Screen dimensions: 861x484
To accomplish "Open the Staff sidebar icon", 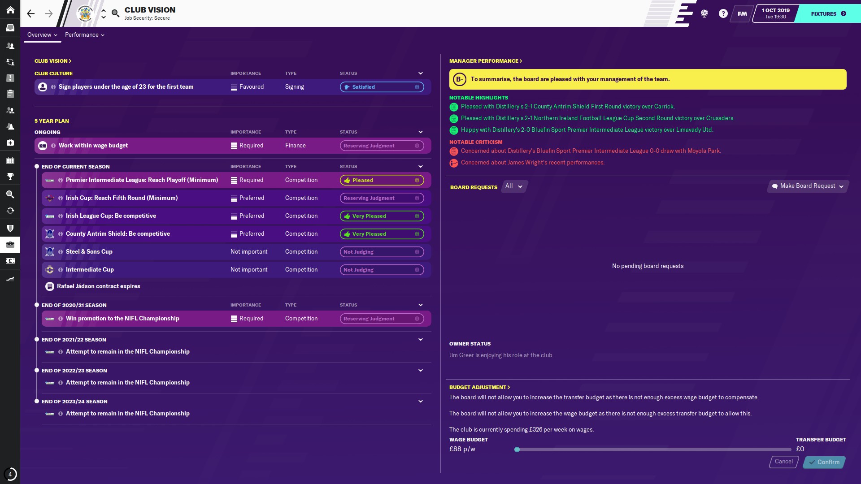I will pyautogui.click(x=10, y=110).
